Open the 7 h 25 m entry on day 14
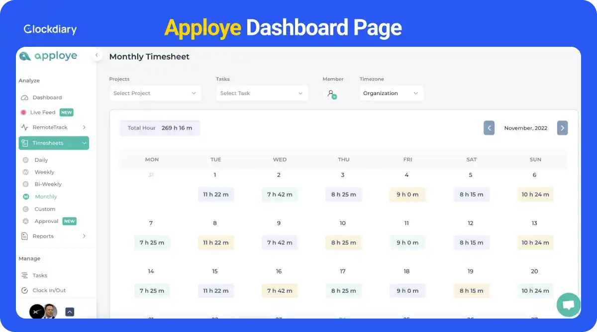This screenshot has width=597, height=332. pos(152,291)
